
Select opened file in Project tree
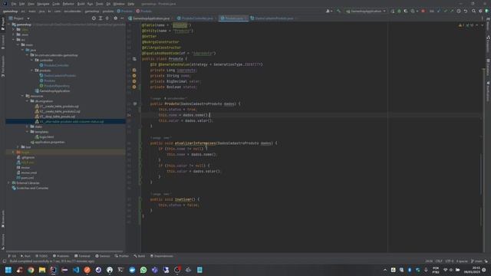[94, 18]
